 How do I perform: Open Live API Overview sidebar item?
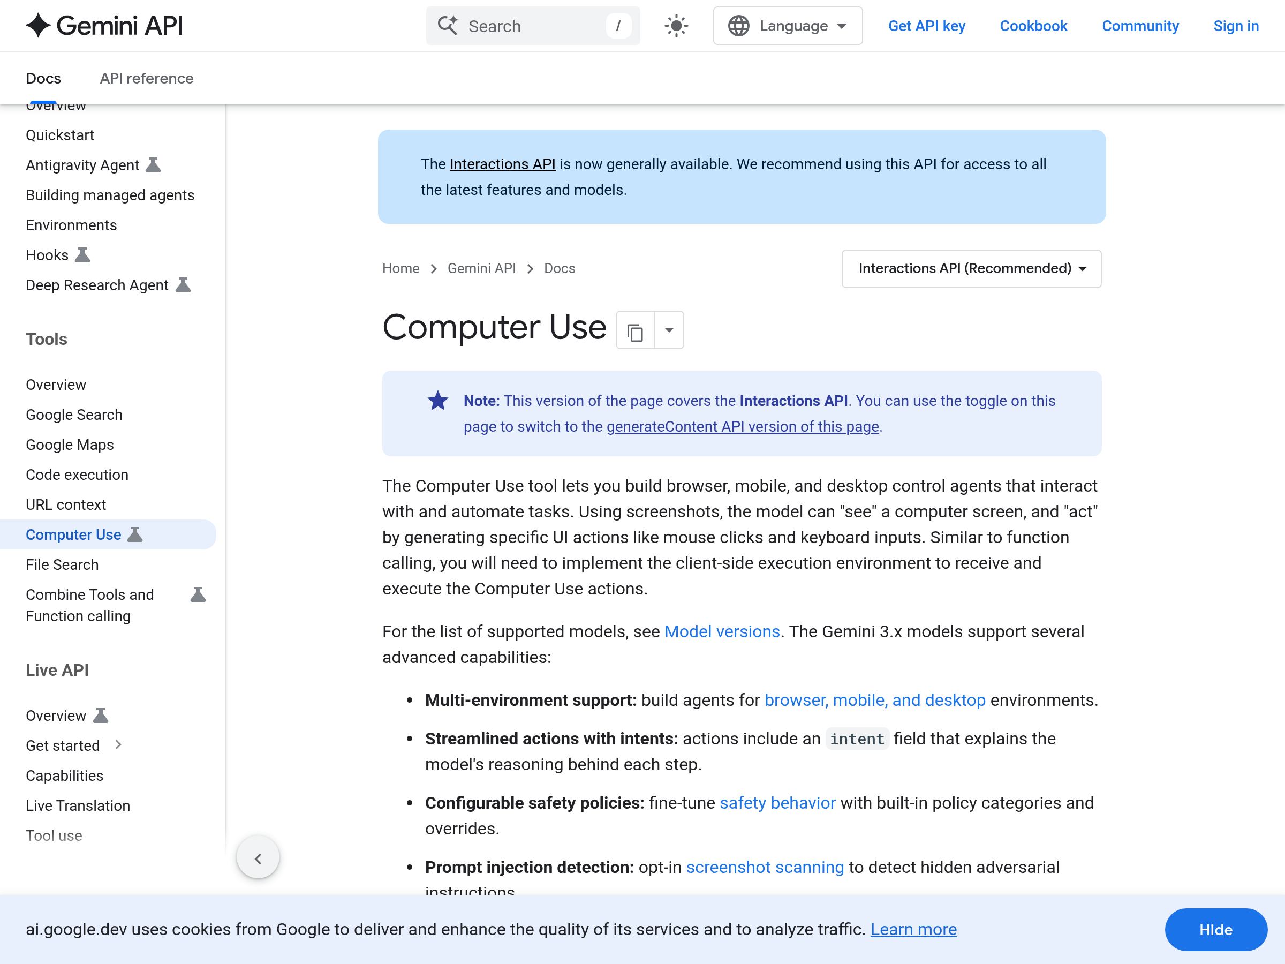pos(56,716)
